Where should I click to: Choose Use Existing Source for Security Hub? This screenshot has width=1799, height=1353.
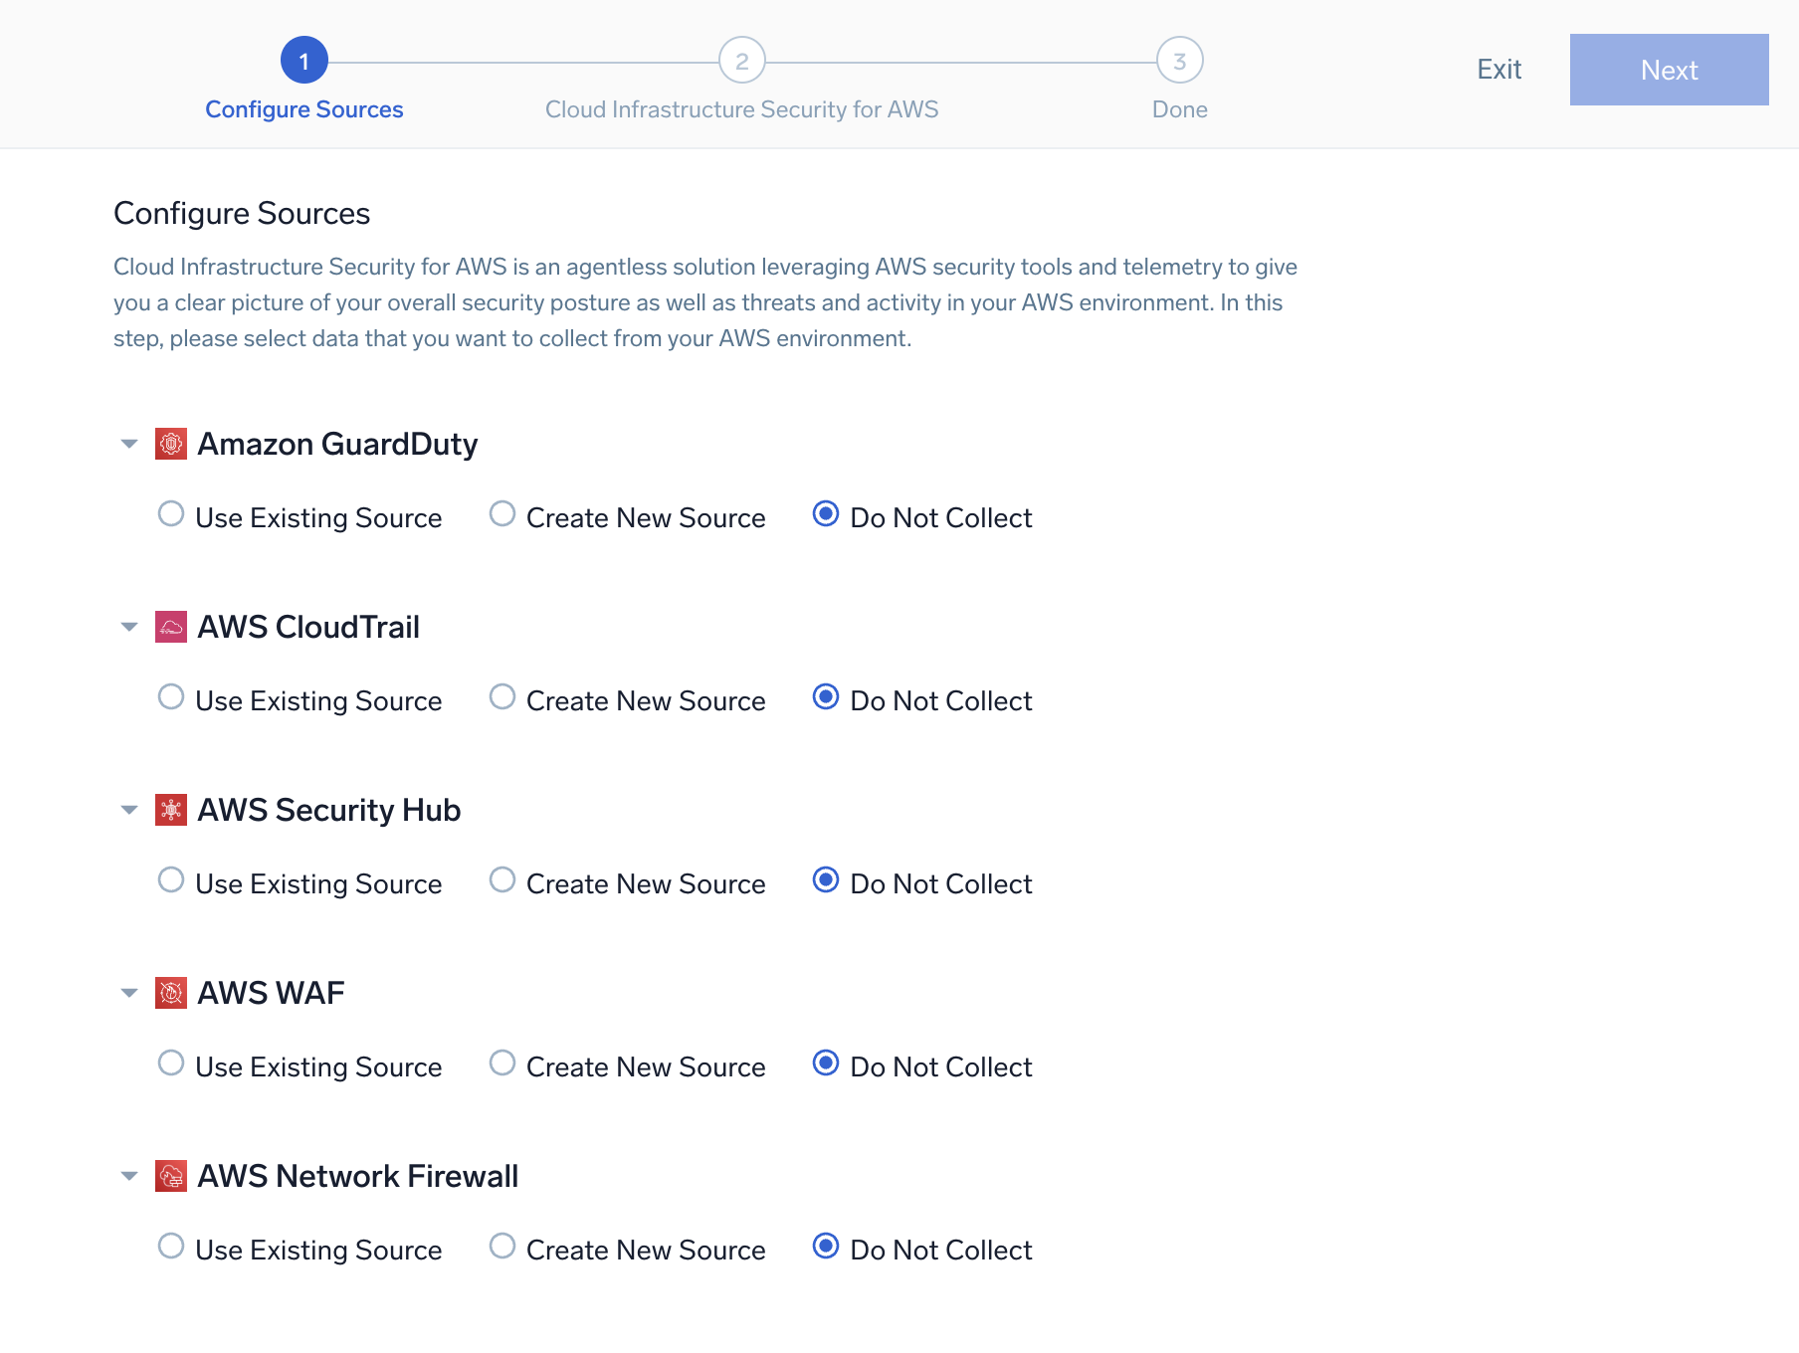(171, 880)
